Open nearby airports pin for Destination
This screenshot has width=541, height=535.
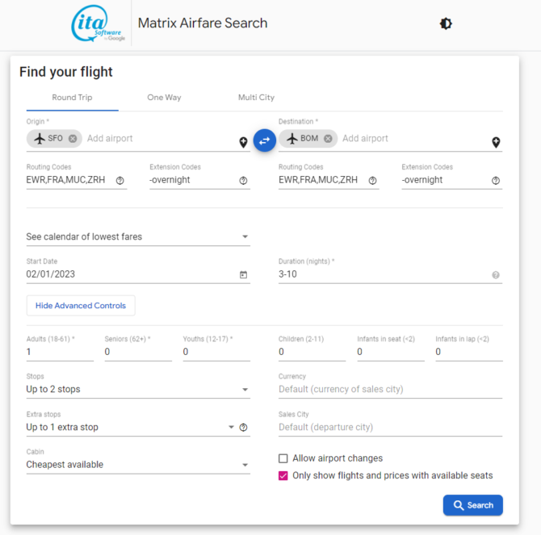tap(496, 142)
